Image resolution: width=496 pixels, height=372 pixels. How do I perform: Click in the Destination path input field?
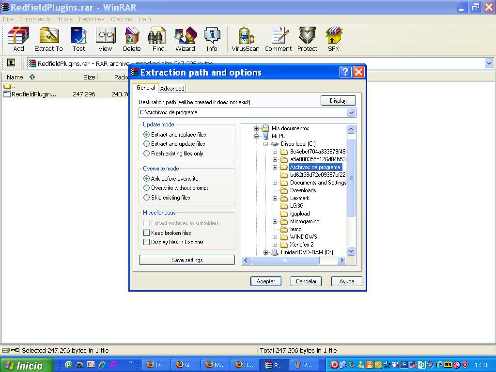(243, 112)
